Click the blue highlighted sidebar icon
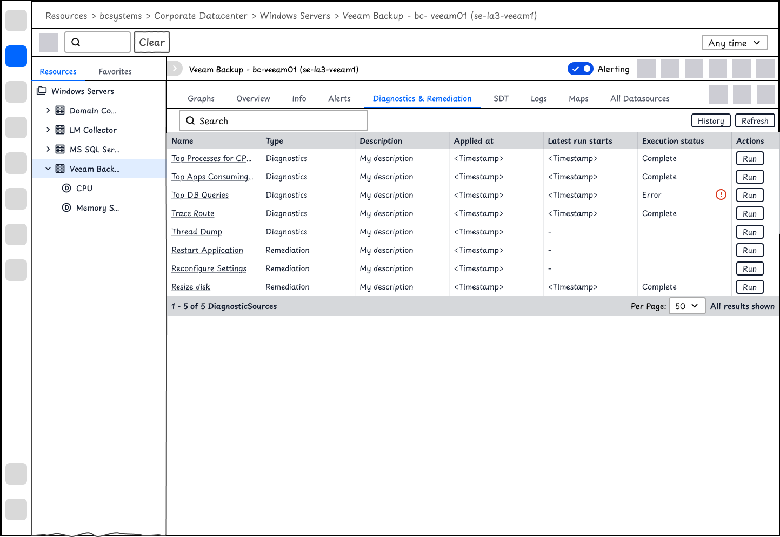 tap(16, 56)
